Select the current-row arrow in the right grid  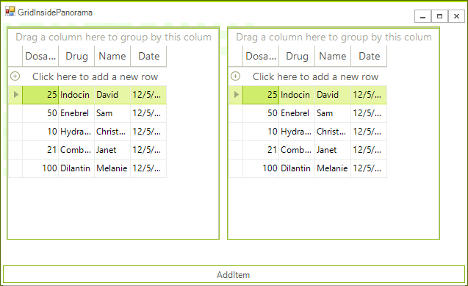(x=236, y=95)
